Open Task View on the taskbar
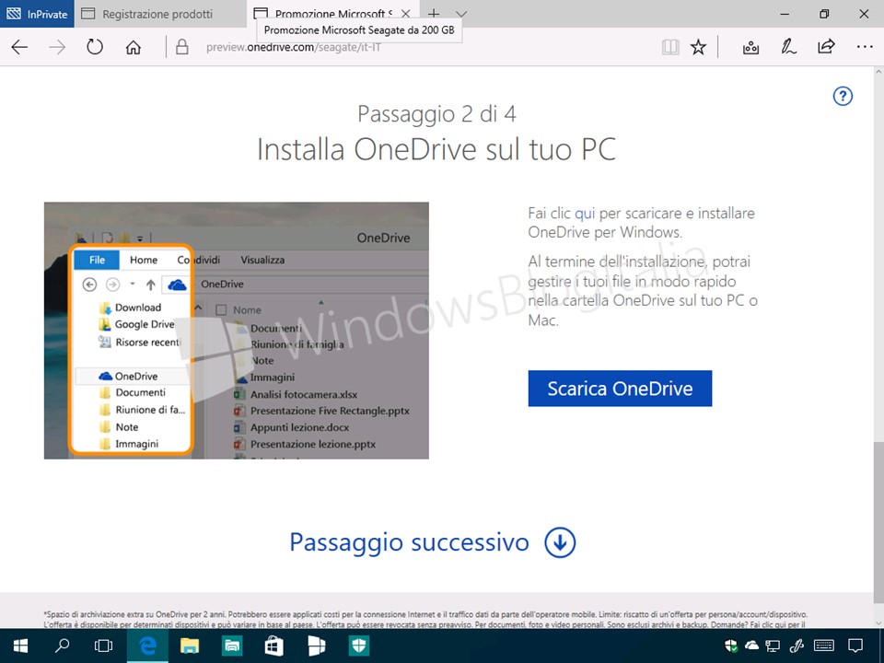Viewport: 884px width, 663px height. pyautogui.click(x=103, y=646)
